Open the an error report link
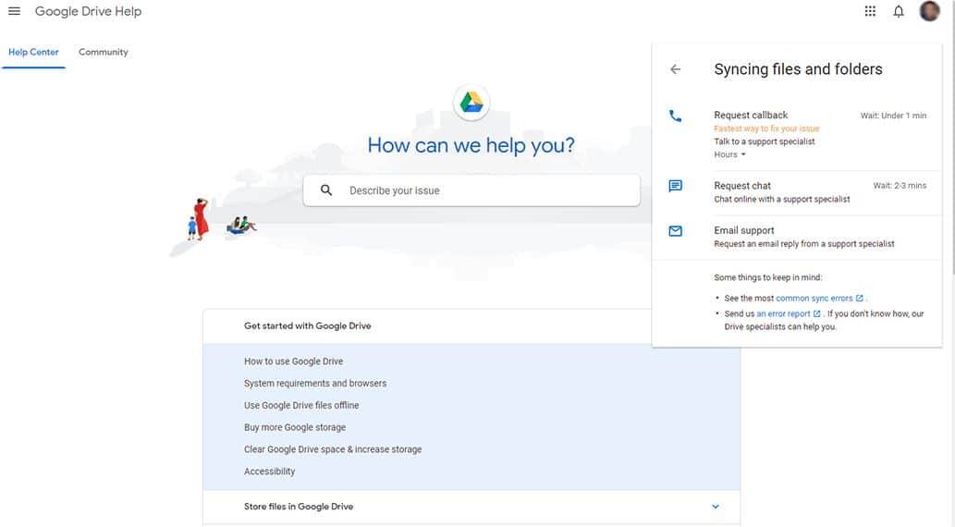955x527 pixels. point(783,313)
